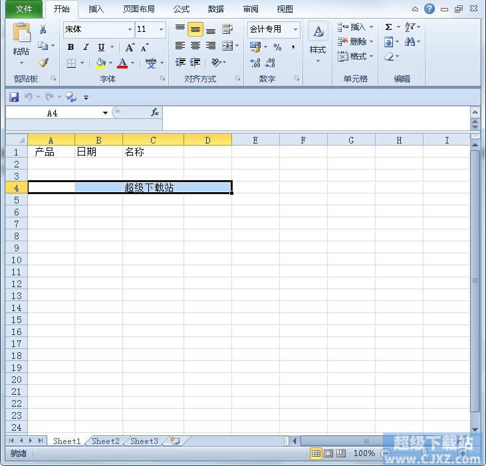Click the fill color paint bucket
The image size is (486, 466).
click(x=100, y=63)
